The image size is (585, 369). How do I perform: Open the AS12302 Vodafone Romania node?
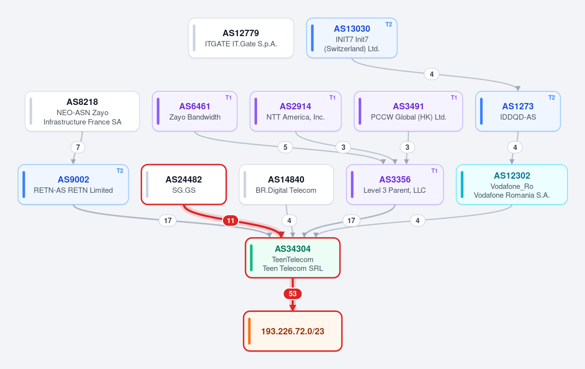[x=512, y=184]
